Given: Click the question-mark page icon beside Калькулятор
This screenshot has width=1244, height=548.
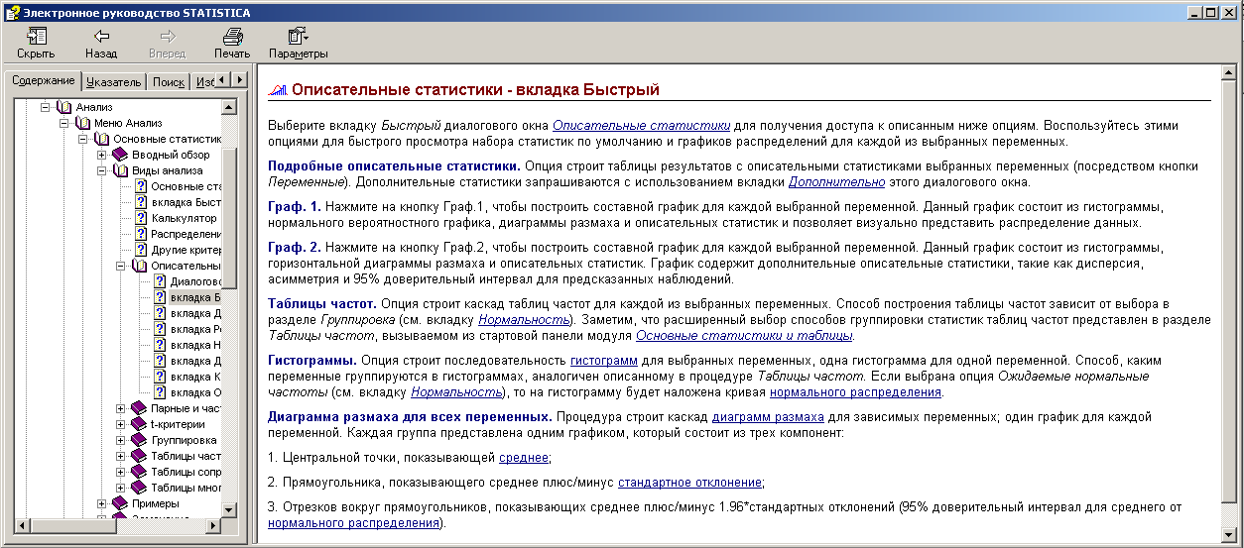Looking at the screenshot, I should (x=141, y=218).
